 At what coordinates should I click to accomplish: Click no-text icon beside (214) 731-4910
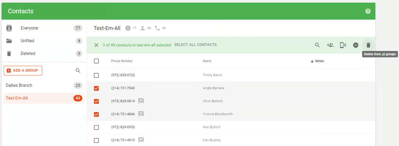(x=141, y=140)
